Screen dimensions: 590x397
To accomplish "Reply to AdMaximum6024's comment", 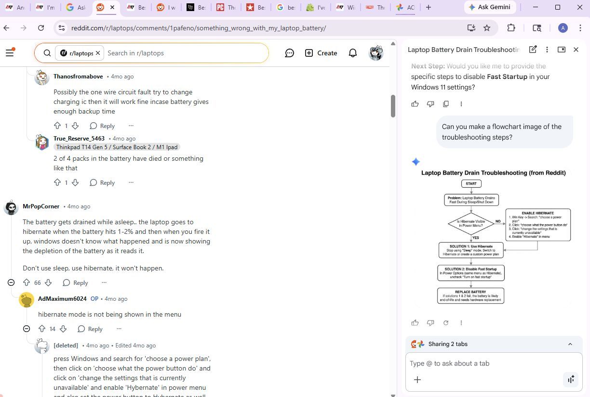I will coord(90,329).
